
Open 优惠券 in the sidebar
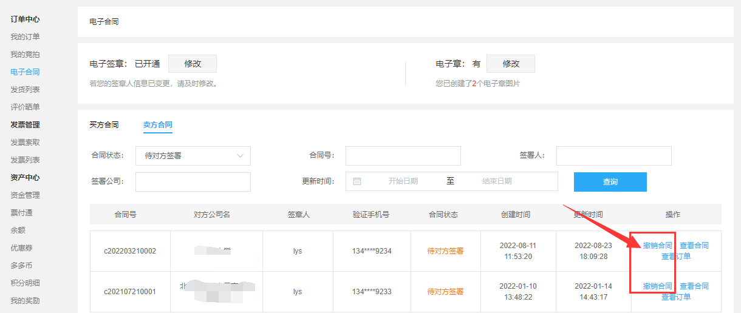21,248
